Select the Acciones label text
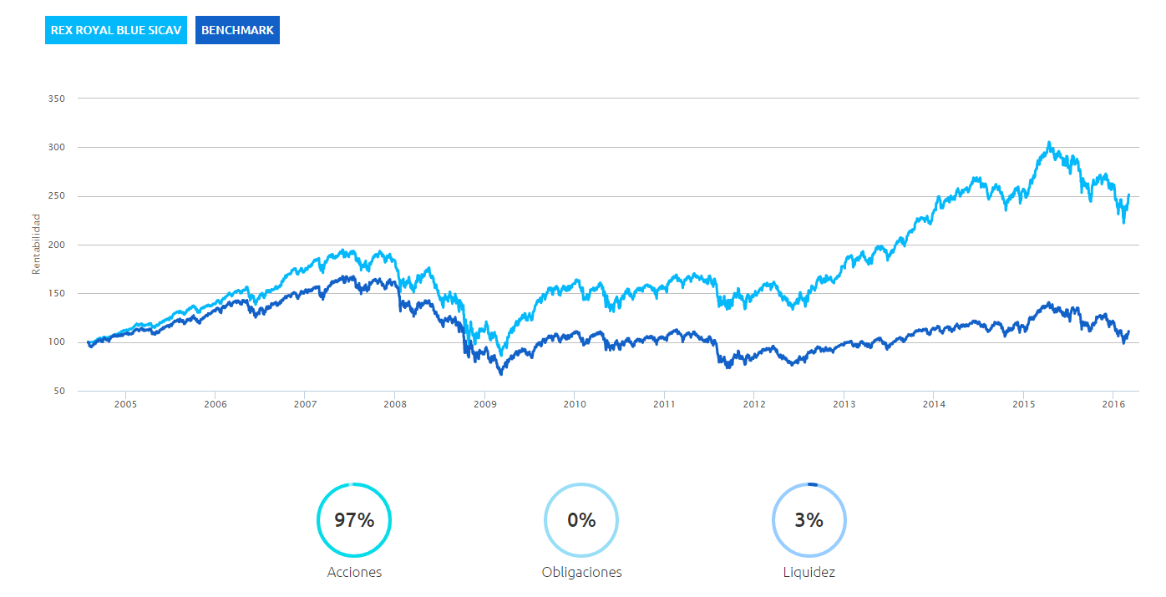The width and height of the screenshot is (1166, 597). [x=354, y=573]
